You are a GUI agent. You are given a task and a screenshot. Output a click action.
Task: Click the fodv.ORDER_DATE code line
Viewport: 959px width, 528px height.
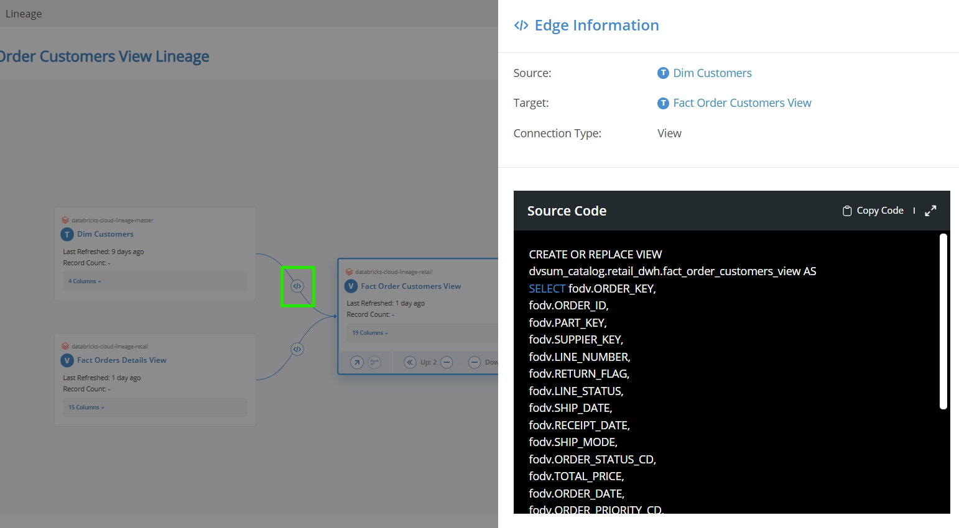[577, 494]
